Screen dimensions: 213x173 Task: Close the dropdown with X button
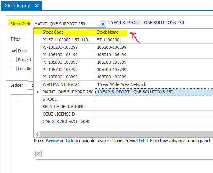pyautogui.click(x=39, y=154)
